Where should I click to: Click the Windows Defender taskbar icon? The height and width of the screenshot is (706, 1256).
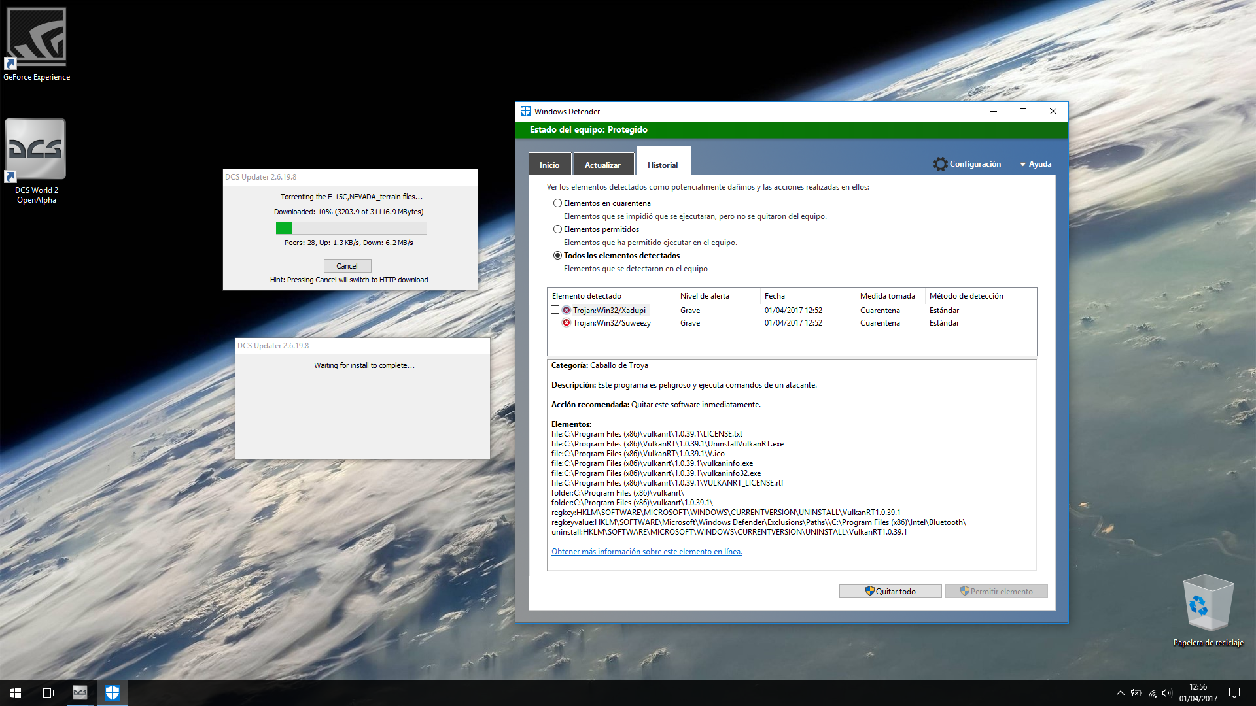pos(113,693)
